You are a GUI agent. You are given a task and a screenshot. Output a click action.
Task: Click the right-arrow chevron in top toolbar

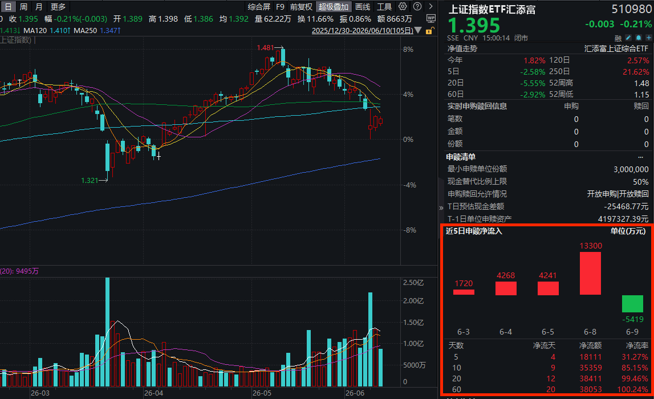pyautogui.click(x=431, y=6)
